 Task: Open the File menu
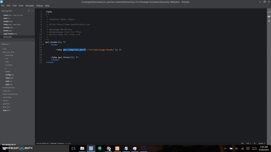[3, 5]
